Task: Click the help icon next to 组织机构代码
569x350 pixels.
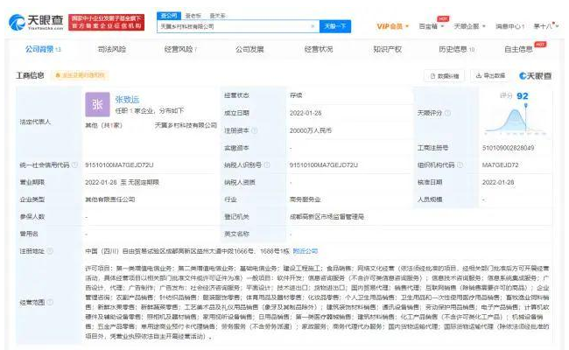Action: (x=460, y=165)
